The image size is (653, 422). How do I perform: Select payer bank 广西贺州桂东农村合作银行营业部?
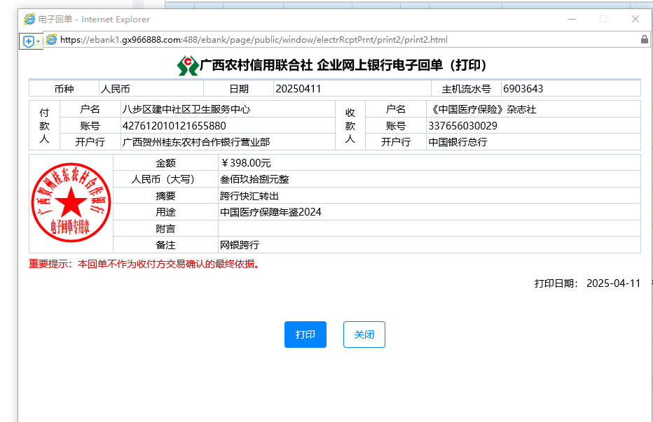click(x=196, y=142)
